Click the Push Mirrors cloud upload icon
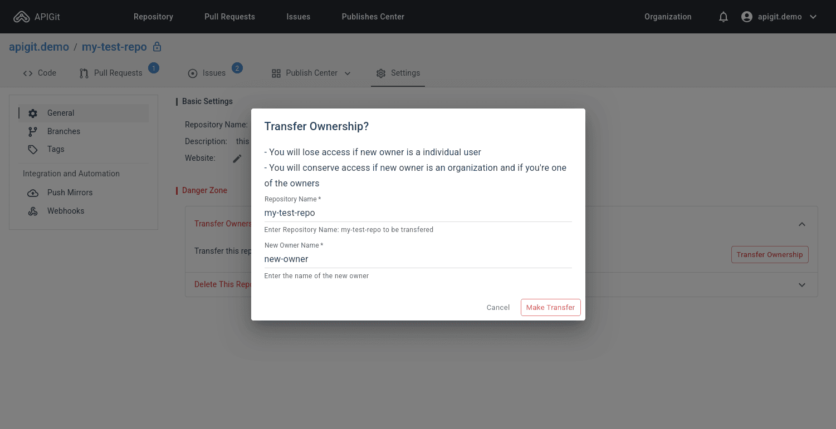Viewport: 836px width, 429px height. [33, 193]
